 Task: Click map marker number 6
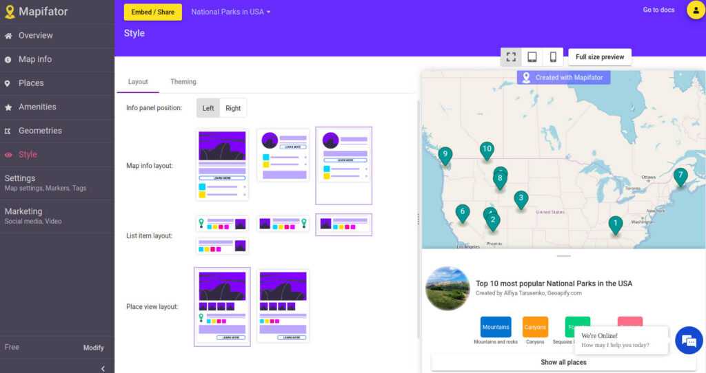463,213
